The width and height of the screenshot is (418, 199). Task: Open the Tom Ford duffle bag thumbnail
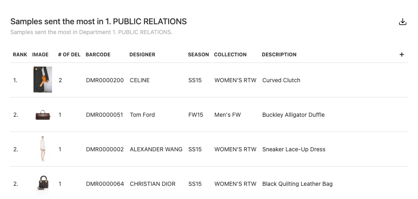coord(43,115)
